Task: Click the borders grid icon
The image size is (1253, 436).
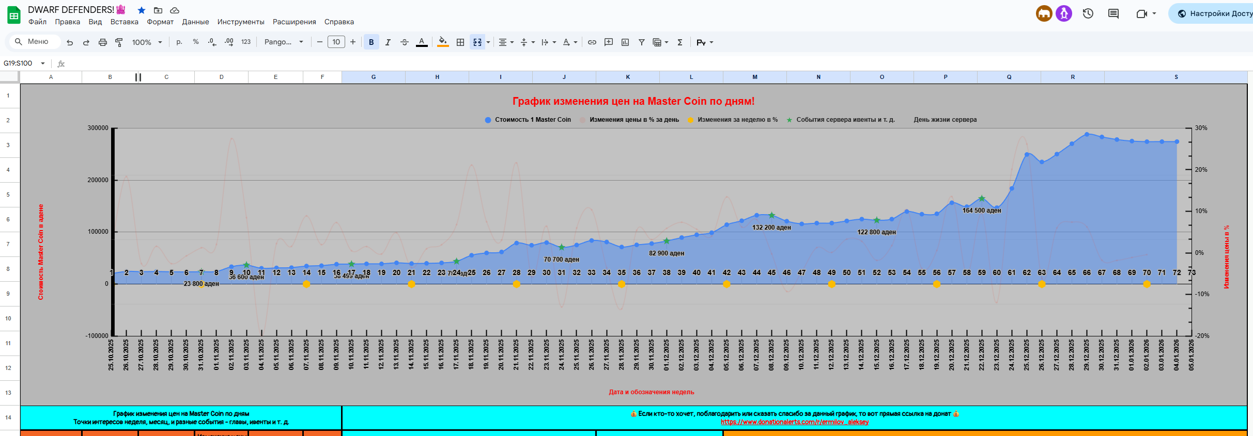Action: point(460,42)
